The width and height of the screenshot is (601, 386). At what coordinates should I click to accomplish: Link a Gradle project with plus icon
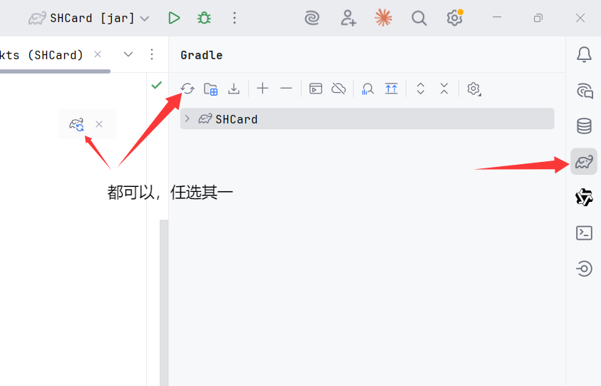(262, 88)
